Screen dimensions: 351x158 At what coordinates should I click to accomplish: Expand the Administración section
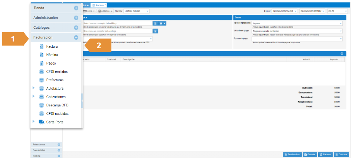click(76, 18)
